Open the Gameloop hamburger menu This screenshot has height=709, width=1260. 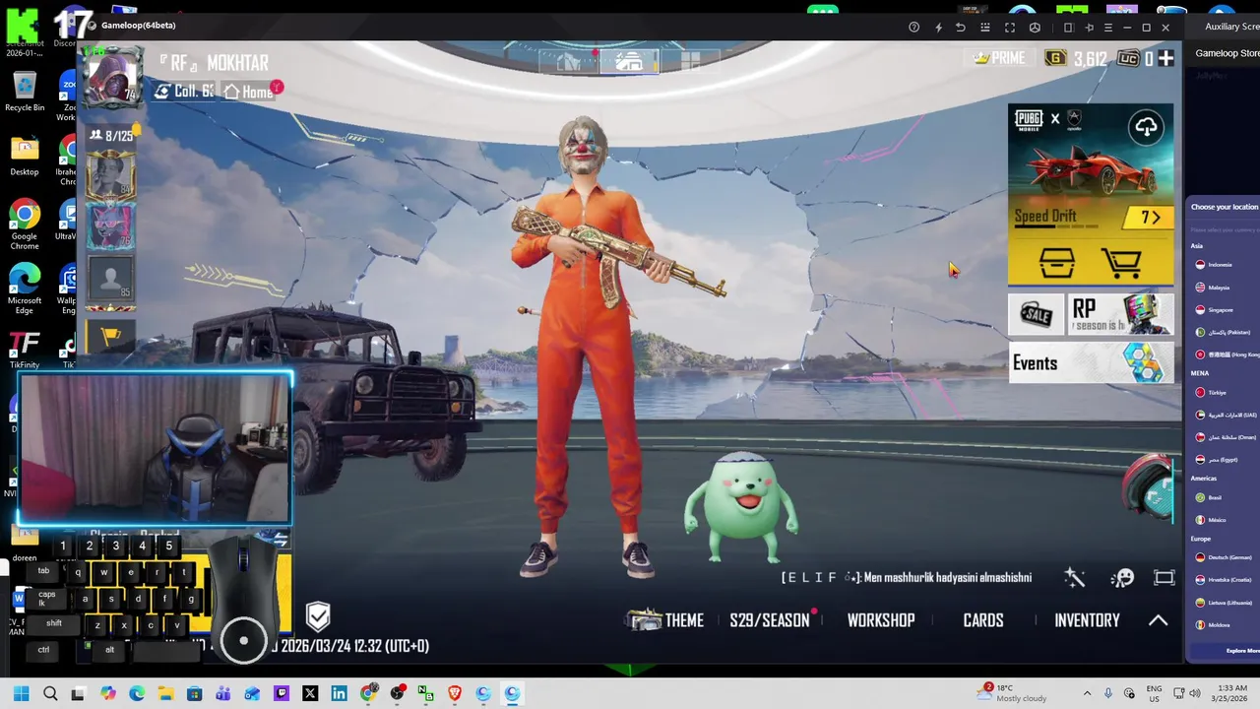(x=1108, y=28)
